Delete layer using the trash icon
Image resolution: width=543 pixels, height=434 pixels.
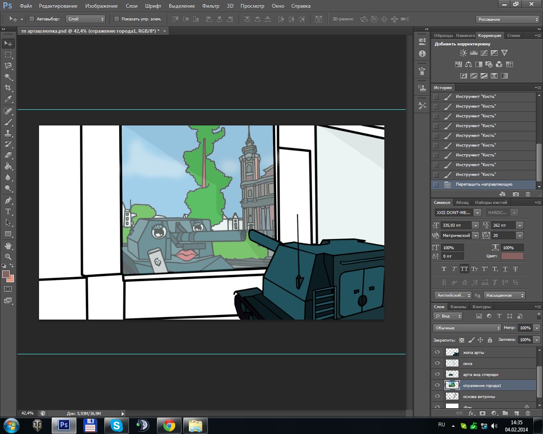coord(528,413)
